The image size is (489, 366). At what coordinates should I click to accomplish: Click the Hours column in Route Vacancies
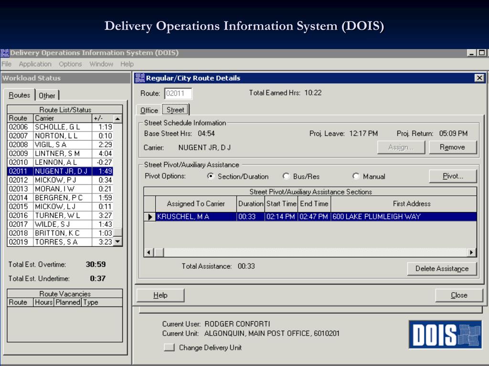[44, 302]
